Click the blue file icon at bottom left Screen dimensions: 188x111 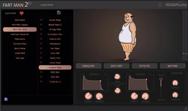[6, 99]
